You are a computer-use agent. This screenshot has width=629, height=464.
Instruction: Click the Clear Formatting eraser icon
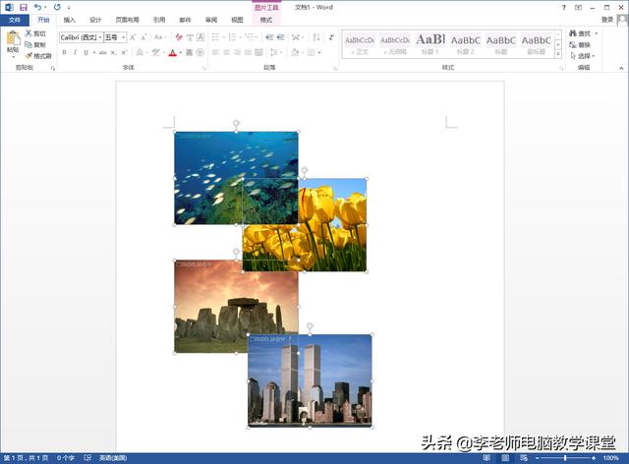coord(179,37)
